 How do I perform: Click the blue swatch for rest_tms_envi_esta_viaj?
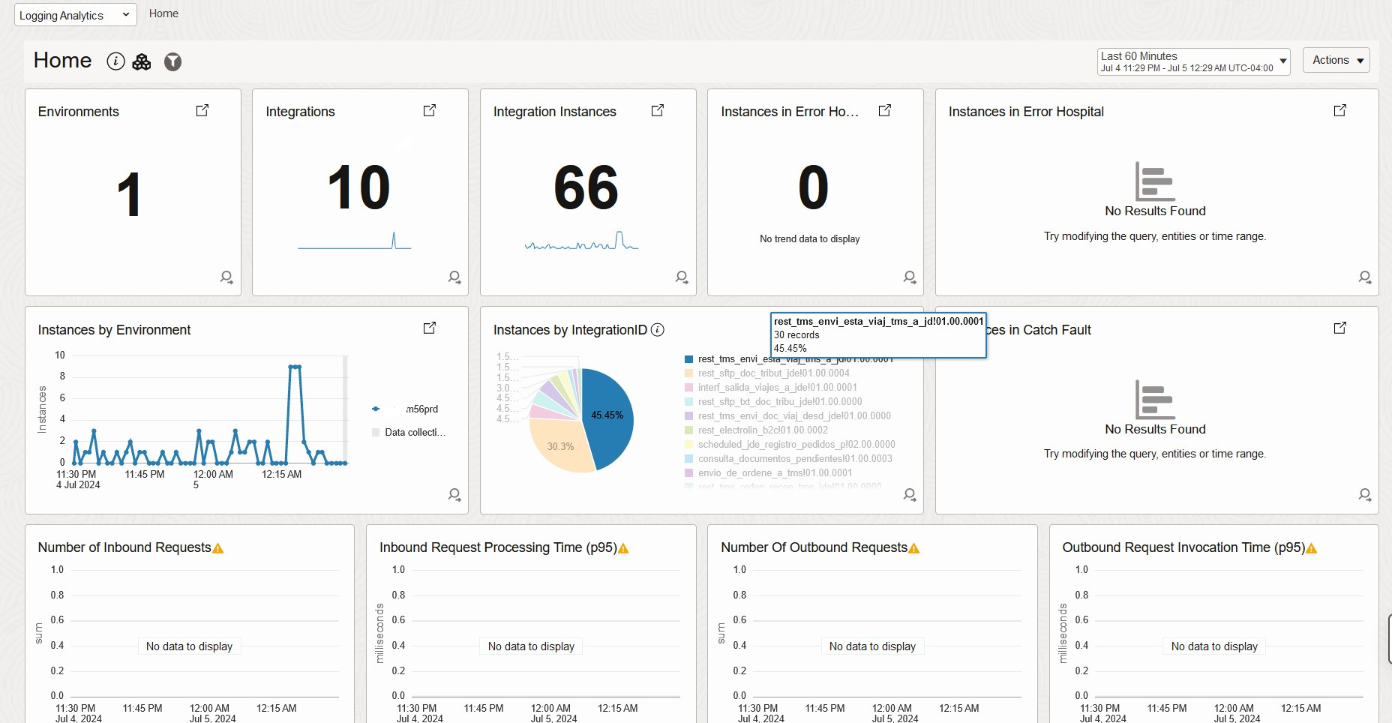[688, 359]
